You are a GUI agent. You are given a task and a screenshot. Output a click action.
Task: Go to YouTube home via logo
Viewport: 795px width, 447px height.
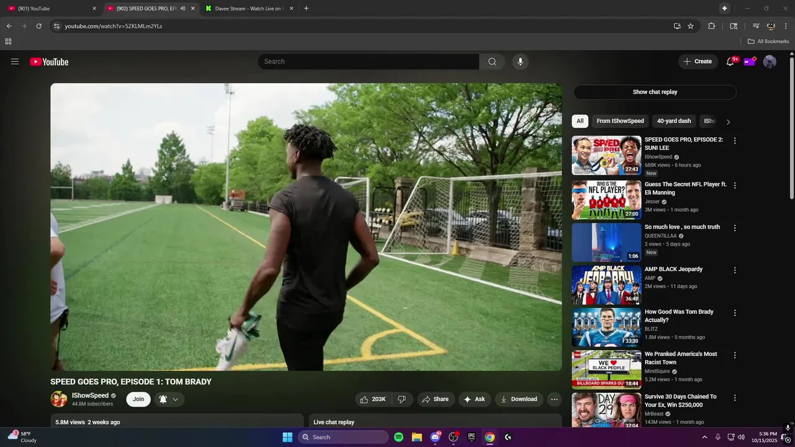tap(49, 61)
